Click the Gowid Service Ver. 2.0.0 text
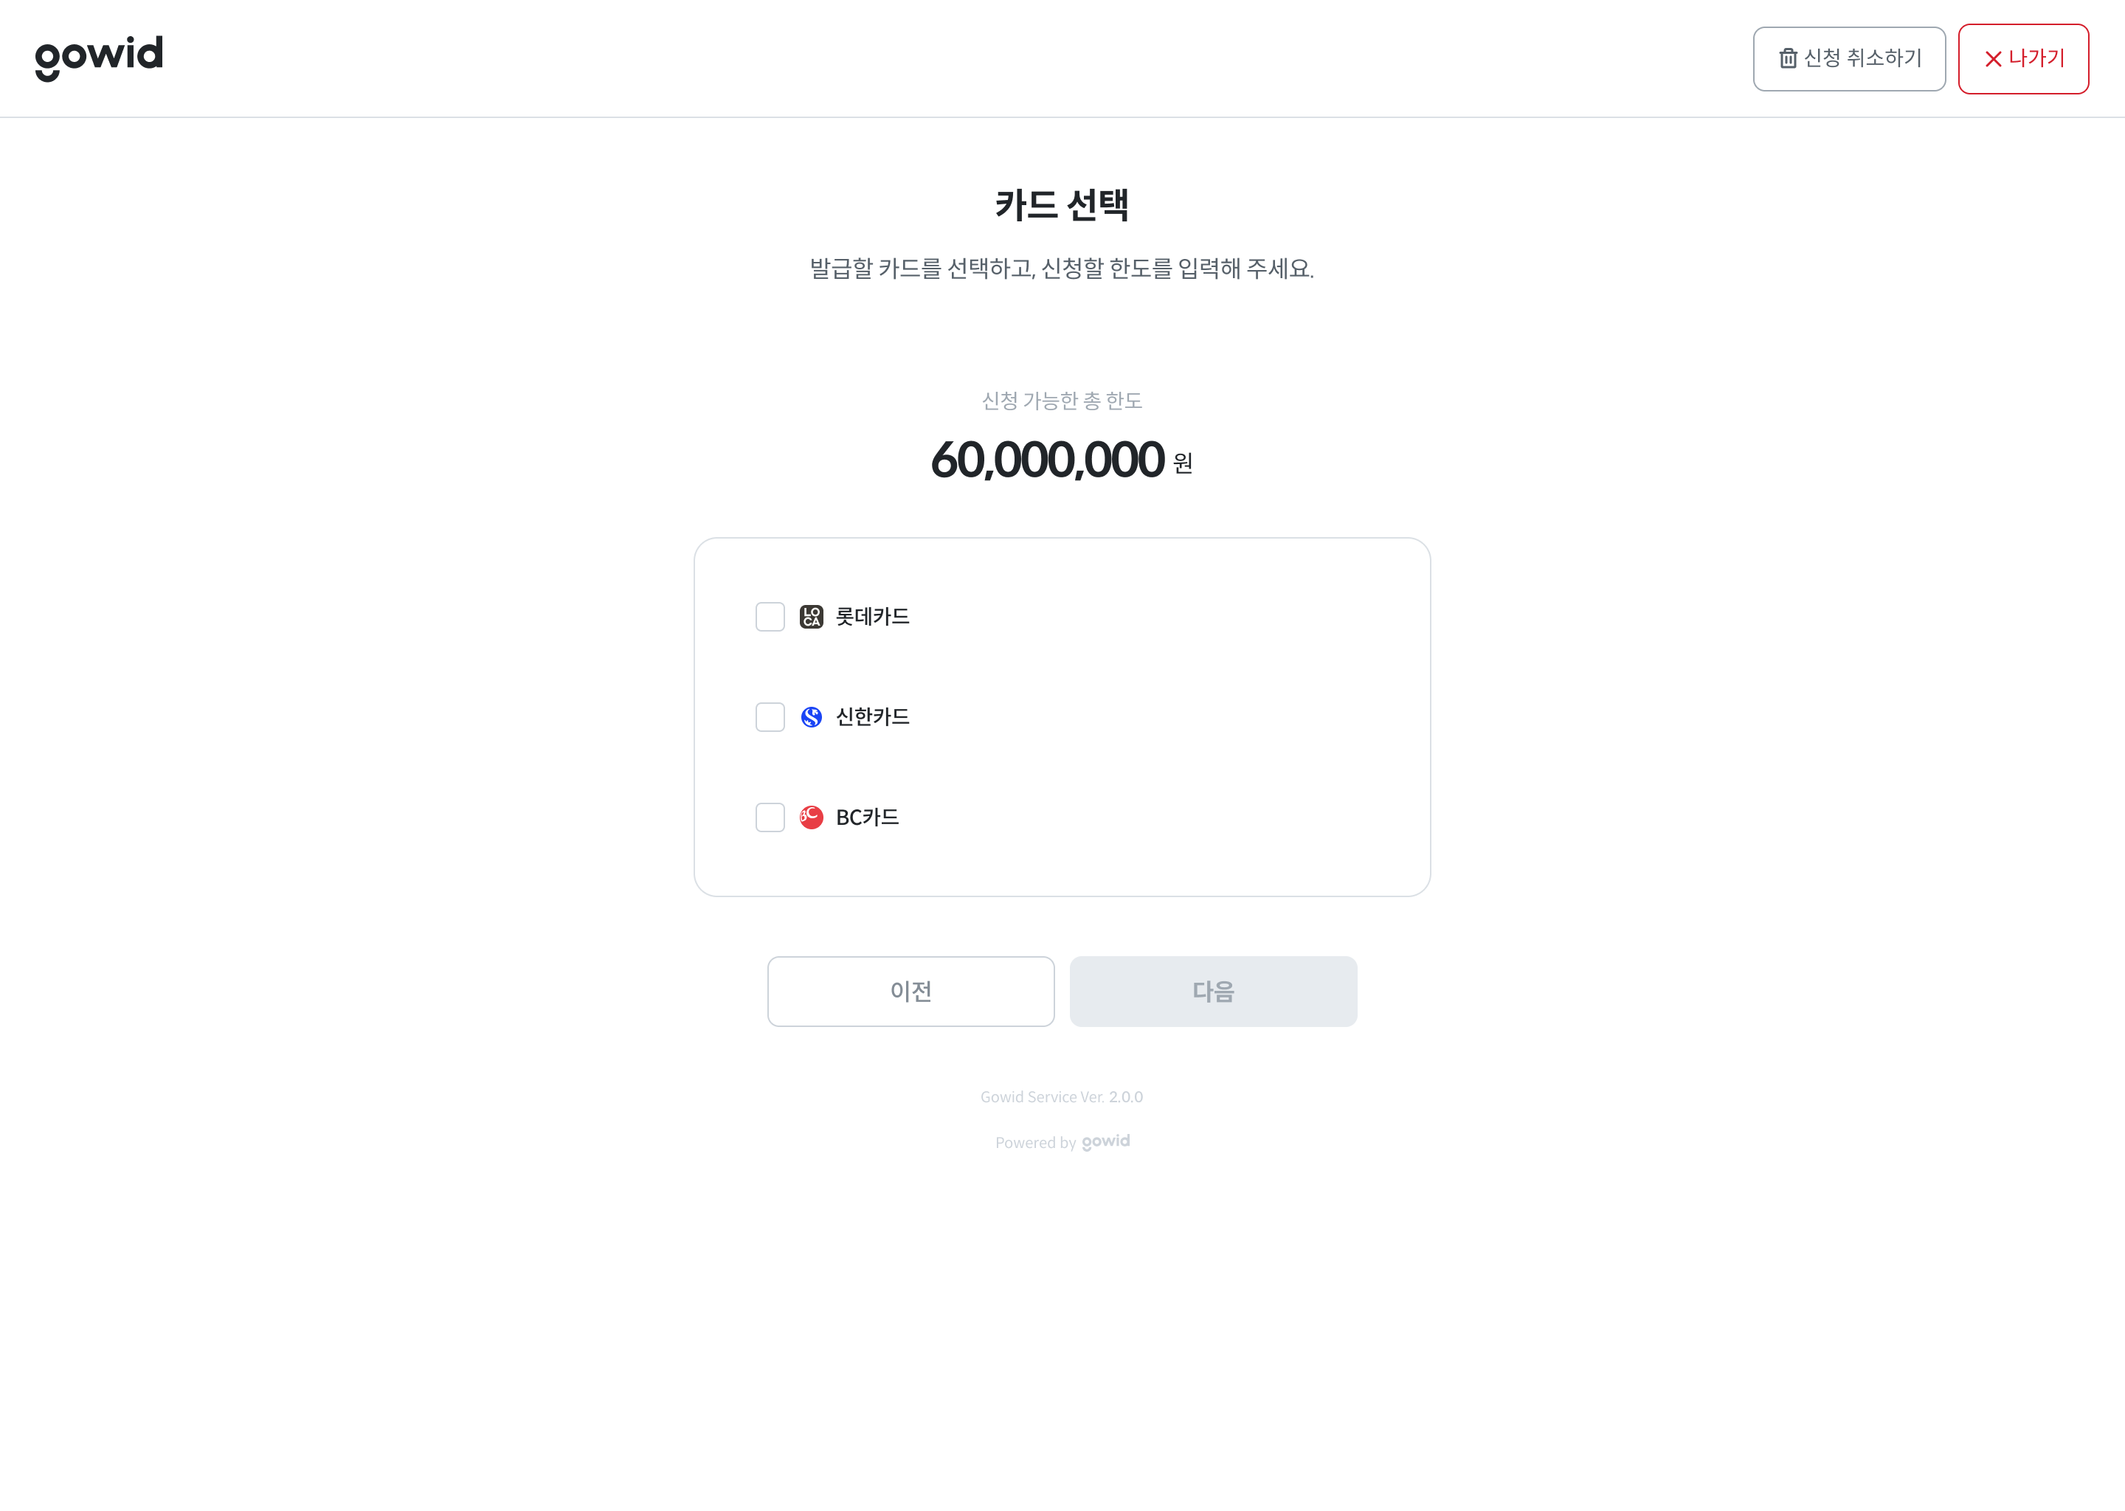Screen dimensions: 2125x1511 click(x=1062, y=1097)
